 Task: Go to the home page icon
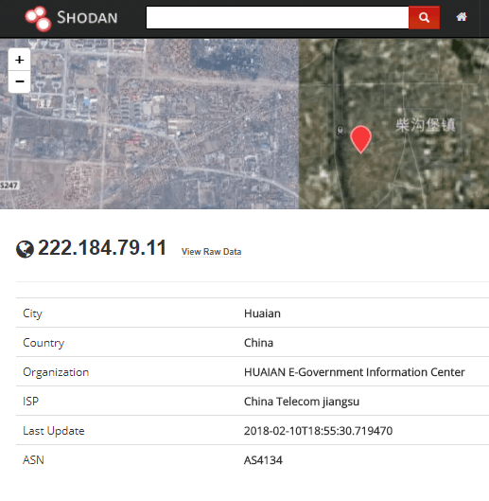click(462, 17)
